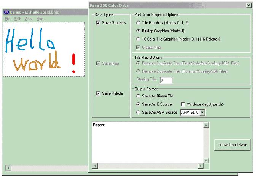Screen dimensions: 258x179
Task: Click the Hello World bitmap image
Action: pyautogui.click(x=44, y=49)
